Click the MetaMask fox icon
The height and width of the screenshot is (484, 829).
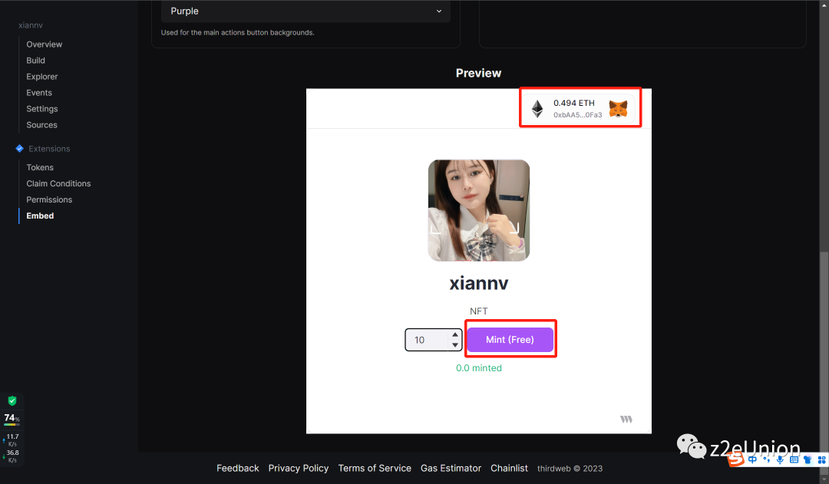(618, 109)
